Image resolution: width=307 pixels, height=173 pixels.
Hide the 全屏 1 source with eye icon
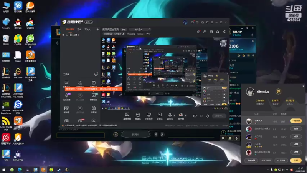(63, 35)
